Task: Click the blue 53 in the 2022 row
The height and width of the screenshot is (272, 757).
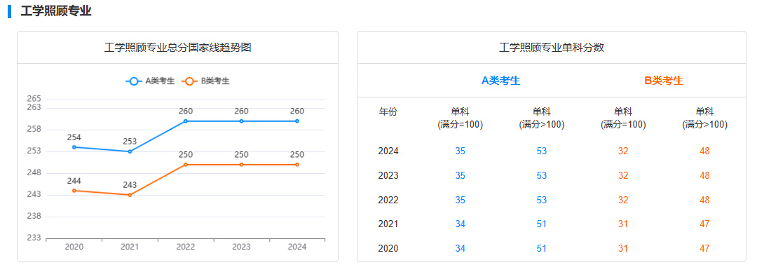Action: point(542,200)
